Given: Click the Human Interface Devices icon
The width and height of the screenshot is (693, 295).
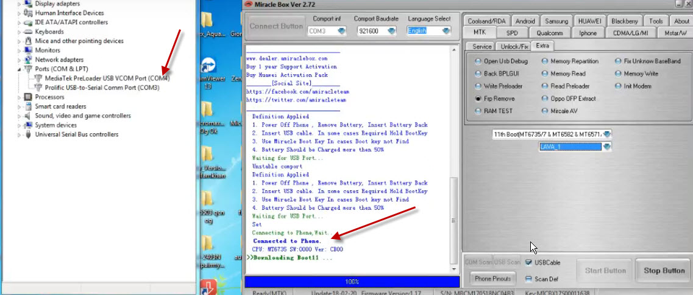Looking at the screenshot, I should pos(28,13).
